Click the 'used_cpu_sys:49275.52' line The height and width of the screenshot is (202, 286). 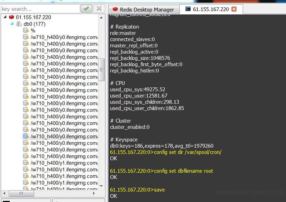(138, 90)
